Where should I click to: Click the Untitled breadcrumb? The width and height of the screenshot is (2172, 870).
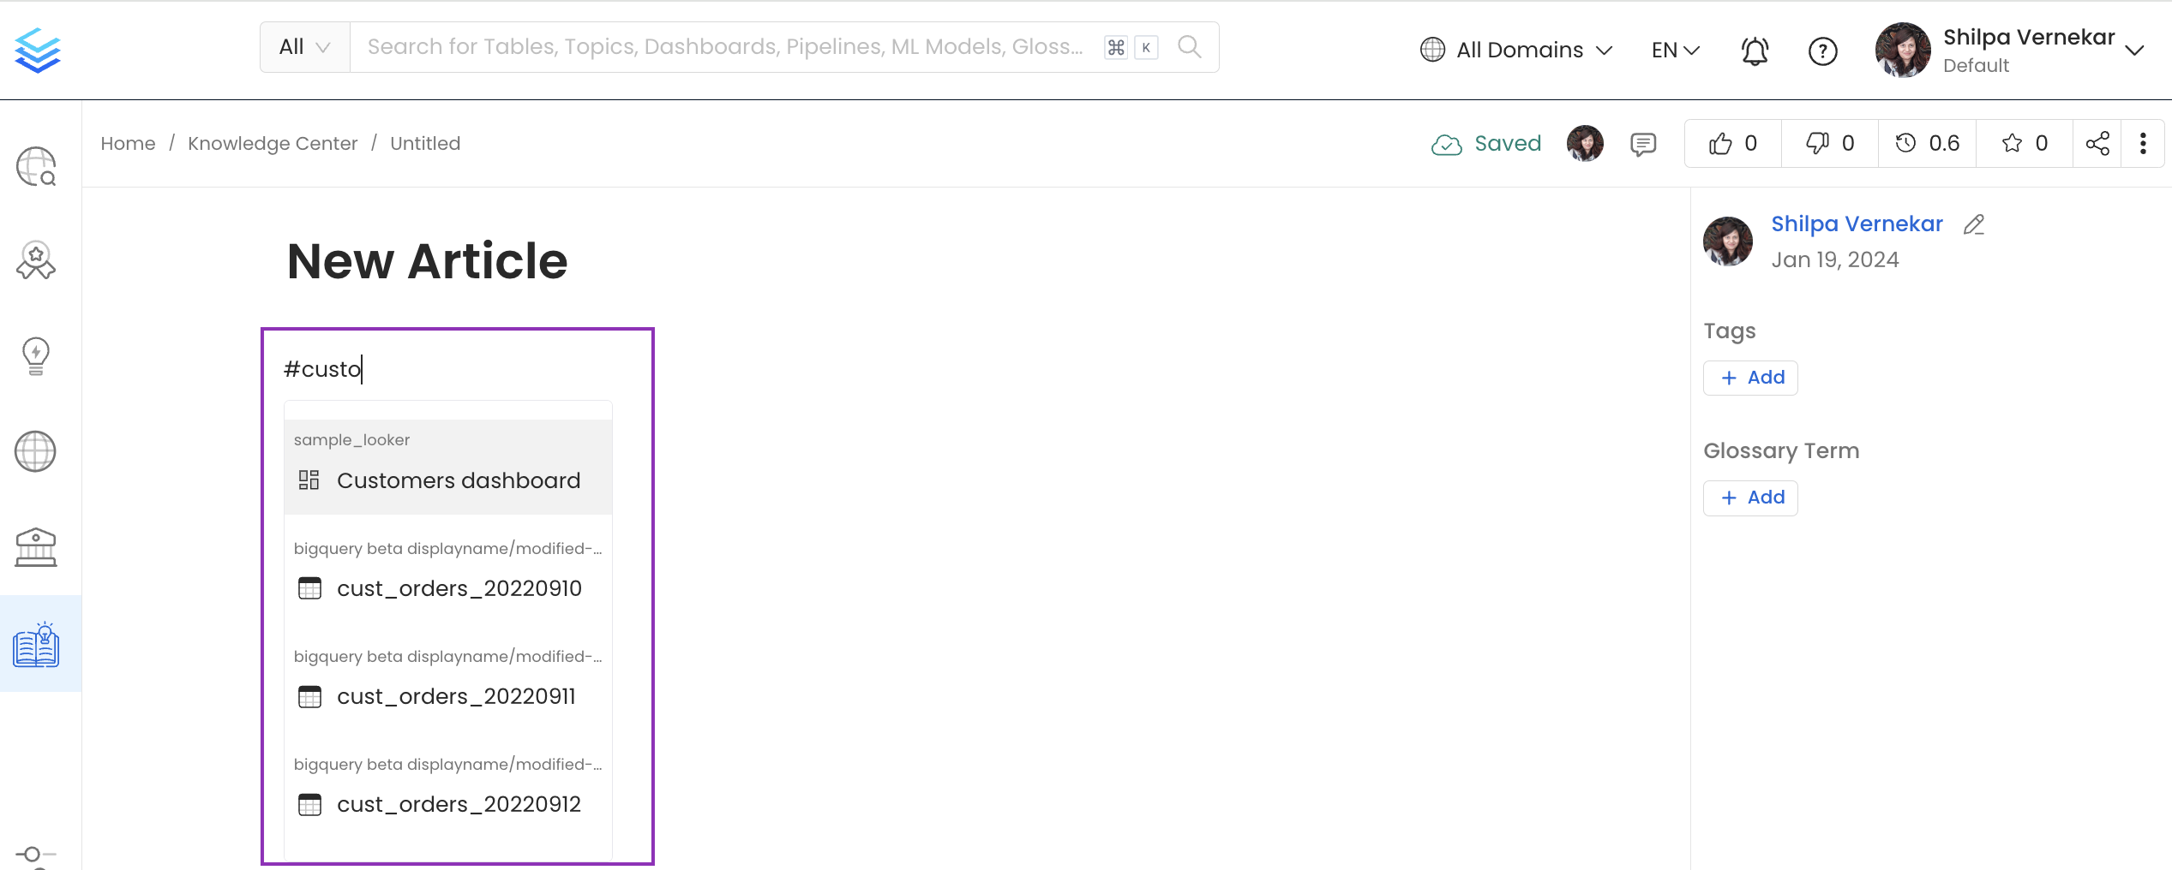[425, 143]
